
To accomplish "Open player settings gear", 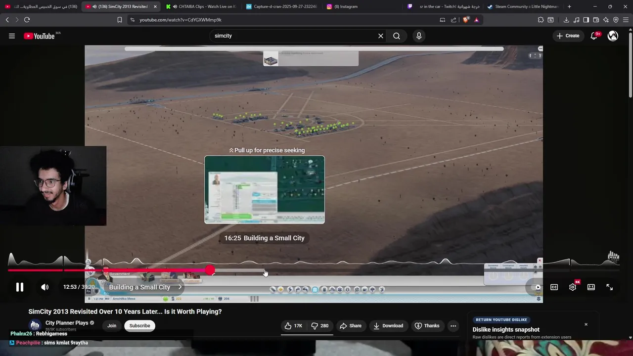I will (573, 287).
